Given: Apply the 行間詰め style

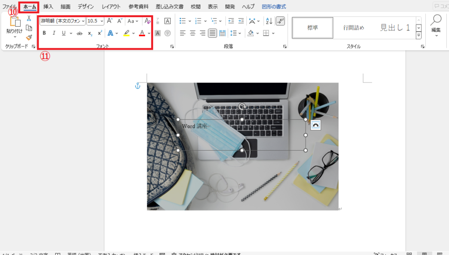Looking at the screenshot, I should click(354, 28).
